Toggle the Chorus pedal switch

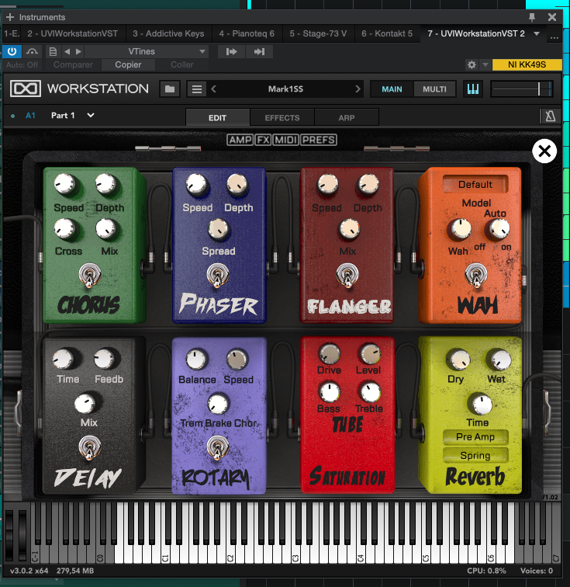(x=90, y=276)
